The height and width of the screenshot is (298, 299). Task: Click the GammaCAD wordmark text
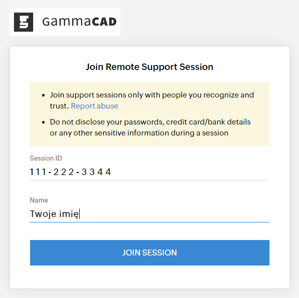pyautogui.click(x=79, y=21)
